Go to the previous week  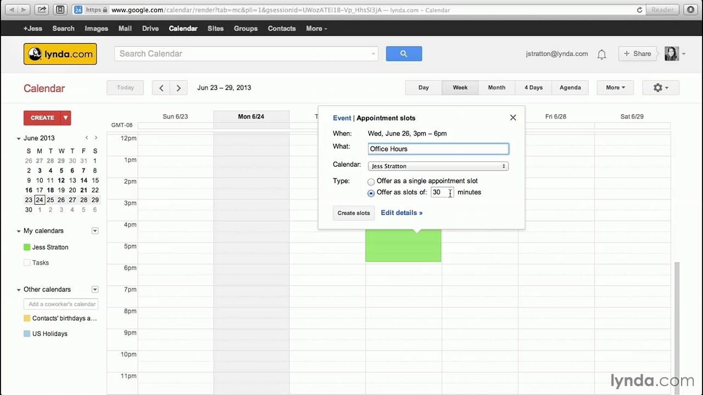coord(161,88)
